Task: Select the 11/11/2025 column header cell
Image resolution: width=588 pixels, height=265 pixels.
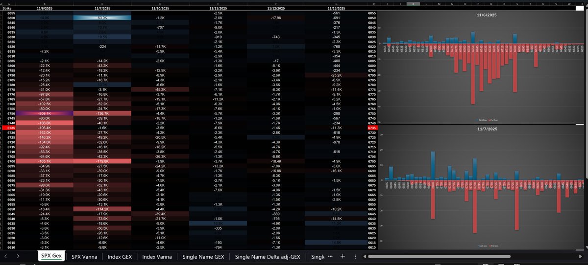Action: (219, 8)
